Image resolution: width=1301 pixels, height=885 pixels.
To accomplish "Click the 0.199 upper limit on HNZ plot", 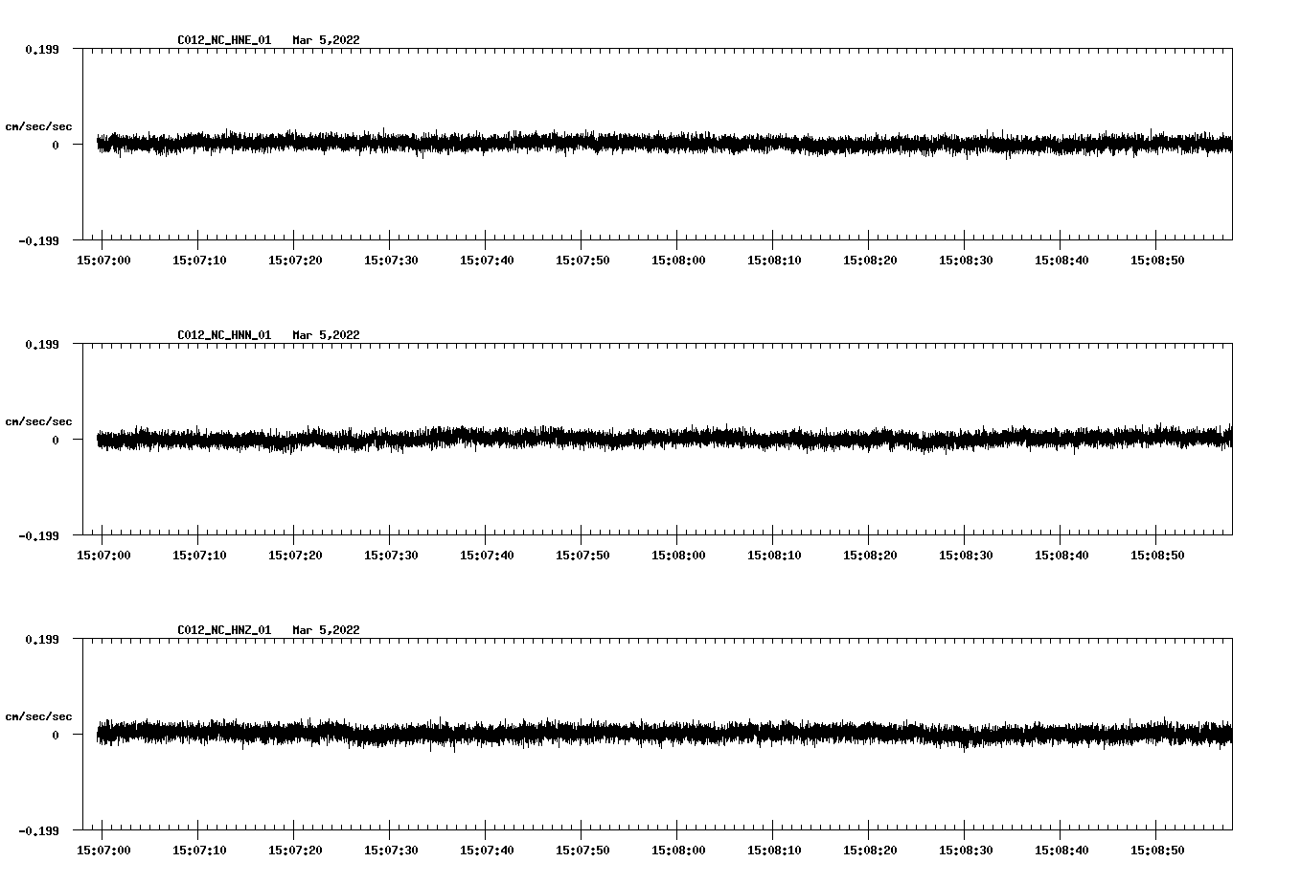I will 41,639.
